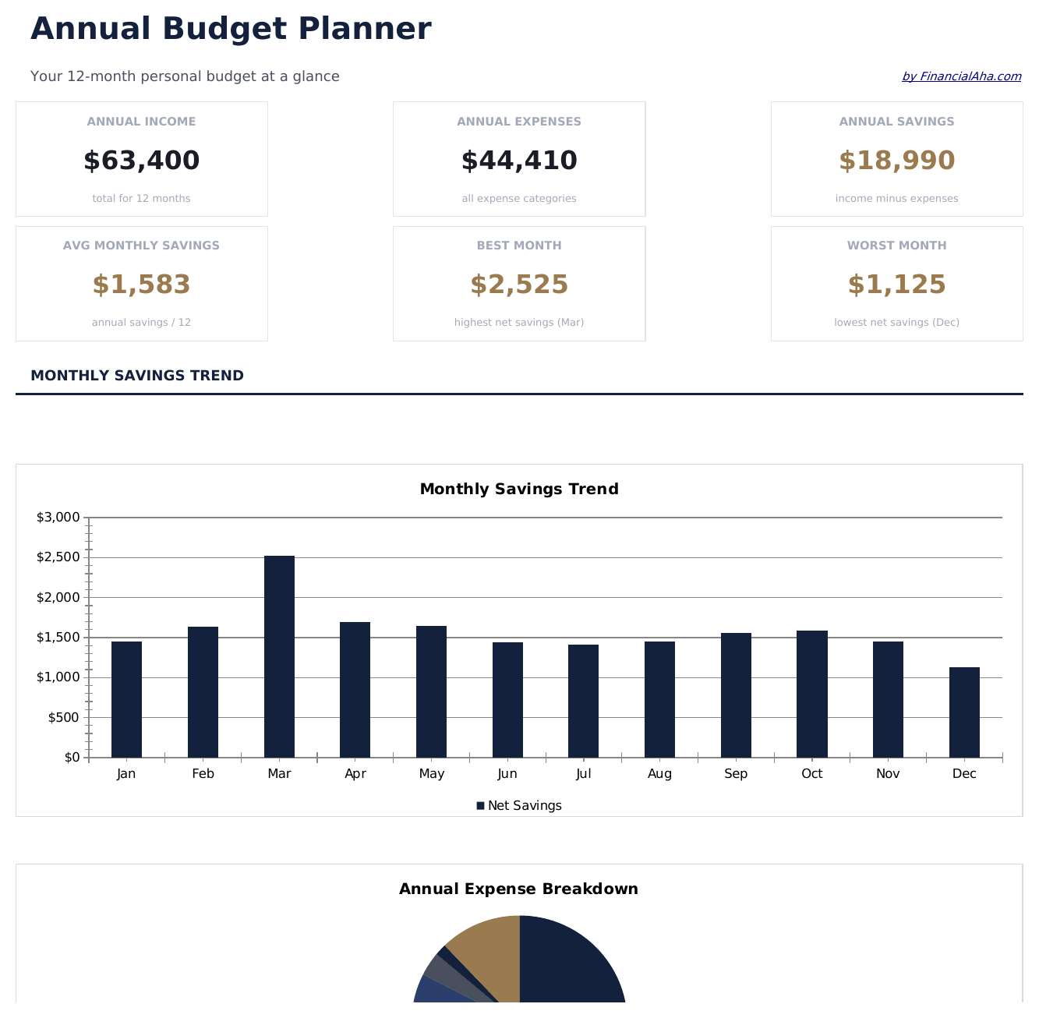
Task: Select the Avg Monthly Savings $1,583 card
Action: [142, 284]
